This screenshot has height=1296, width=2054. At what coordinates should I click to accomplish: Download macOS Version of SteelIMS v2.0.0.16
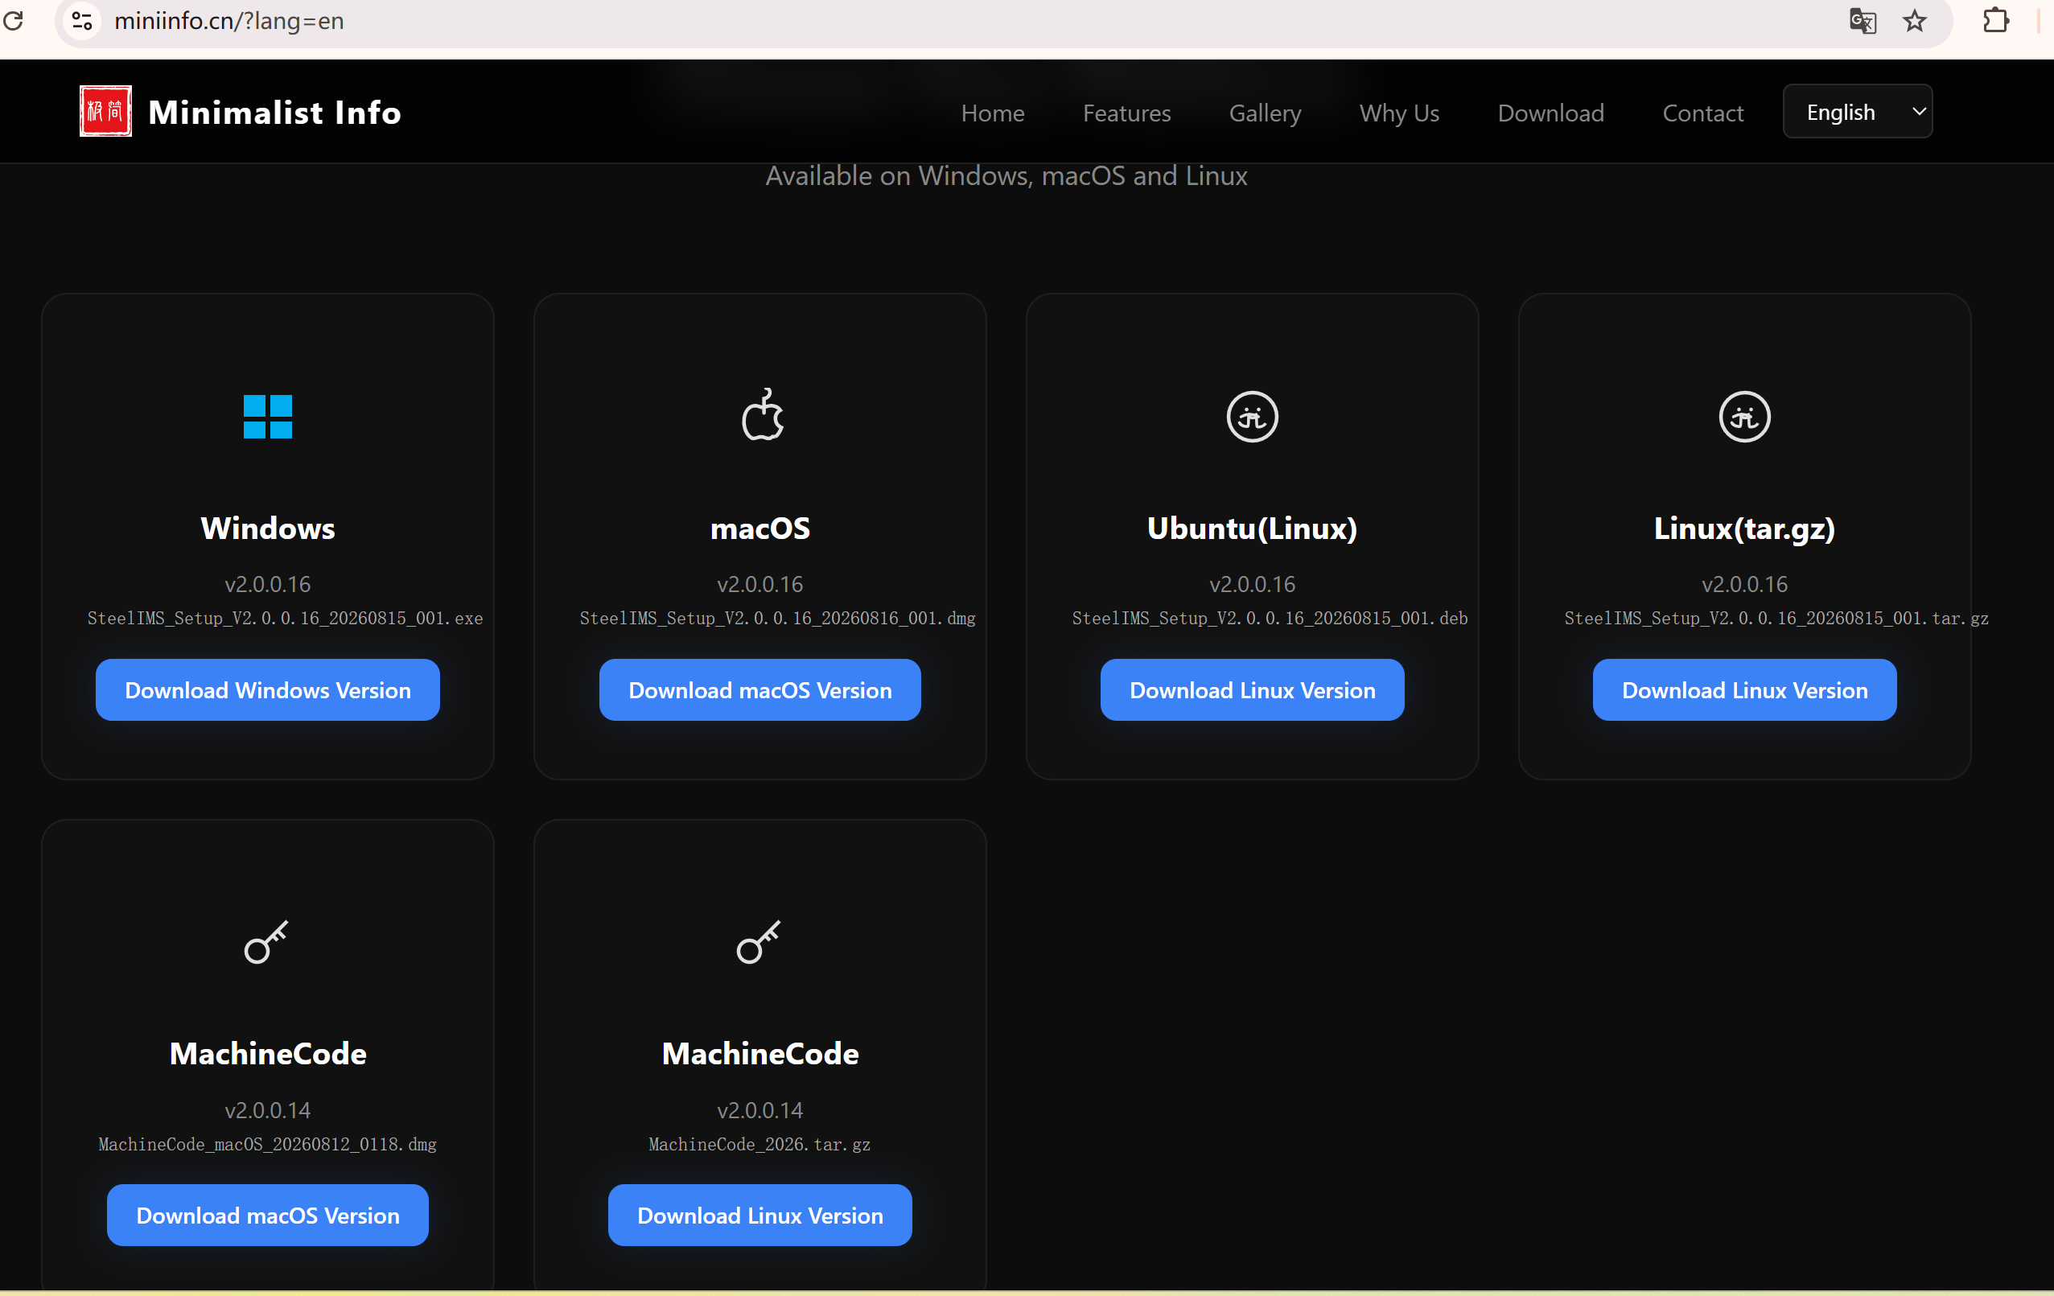click(x=760, y=689)
